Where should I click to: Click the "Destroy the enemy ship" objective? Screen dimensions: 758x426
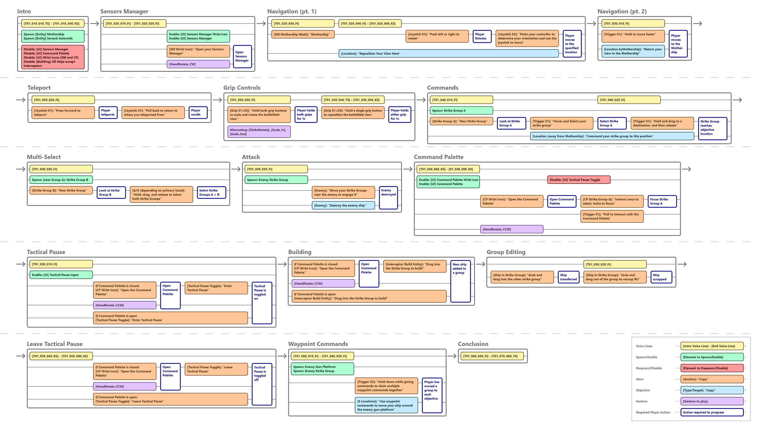(x=343, y=205)
